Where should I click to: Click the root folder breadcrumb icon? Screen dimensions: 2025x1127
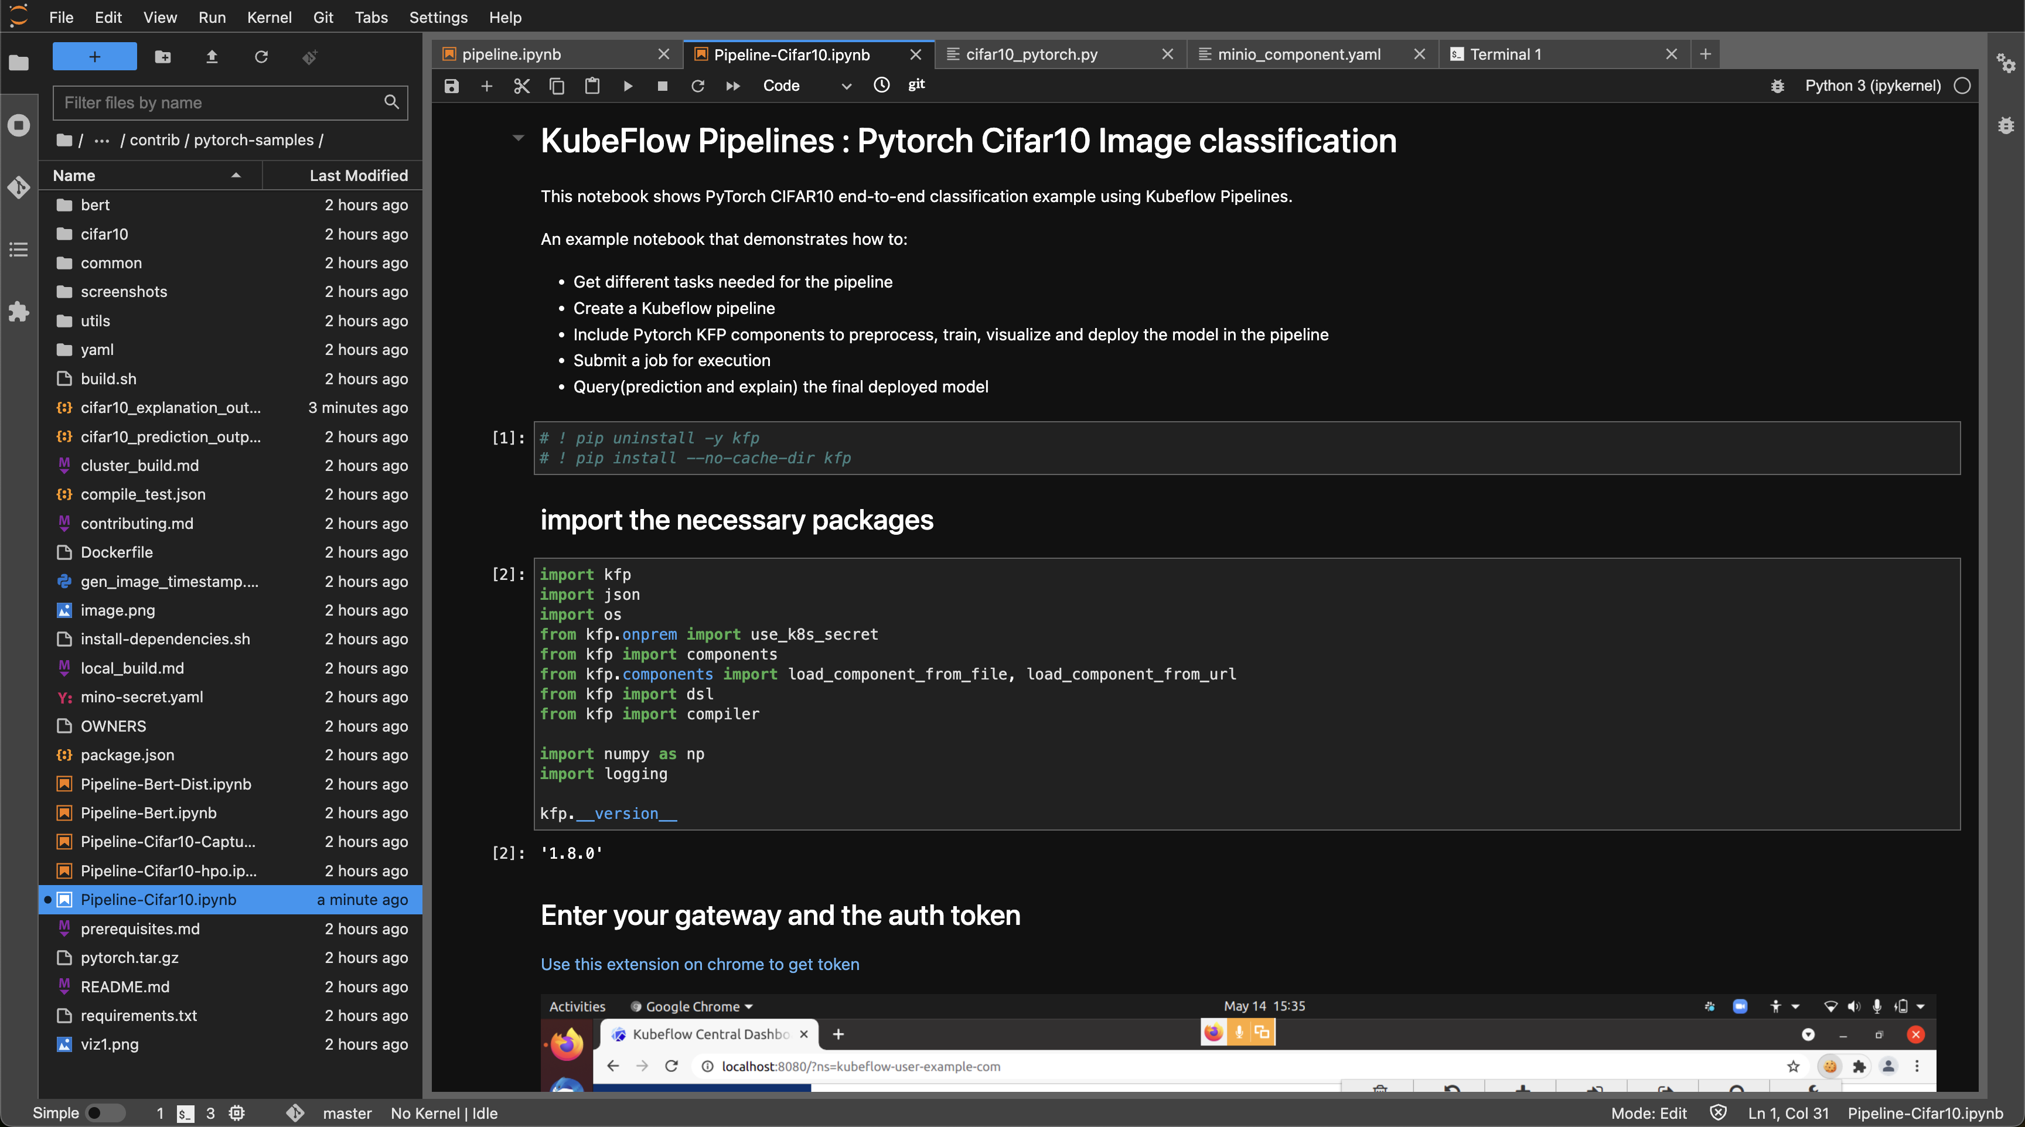click(x=64, y=140)
